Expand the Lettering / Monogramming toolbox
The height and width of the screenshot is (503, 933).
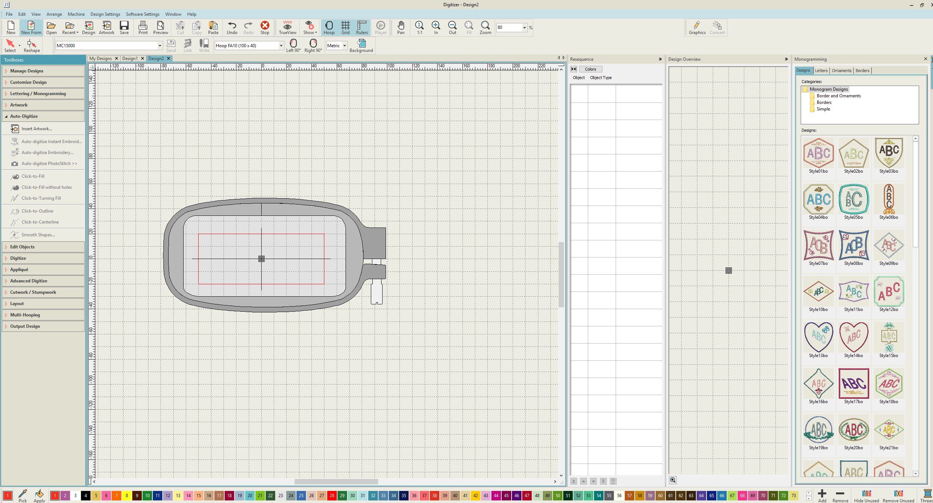(x=38, y=94)
